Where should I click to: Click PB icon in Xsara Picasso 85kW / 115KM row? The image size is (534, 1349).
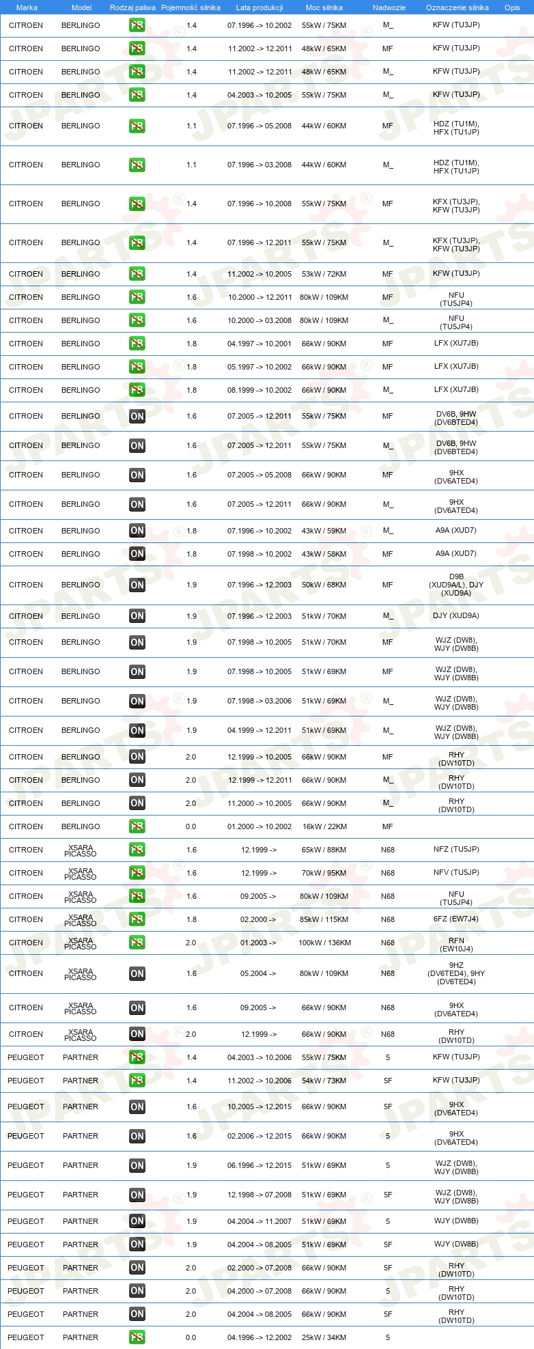click(137, 919)
